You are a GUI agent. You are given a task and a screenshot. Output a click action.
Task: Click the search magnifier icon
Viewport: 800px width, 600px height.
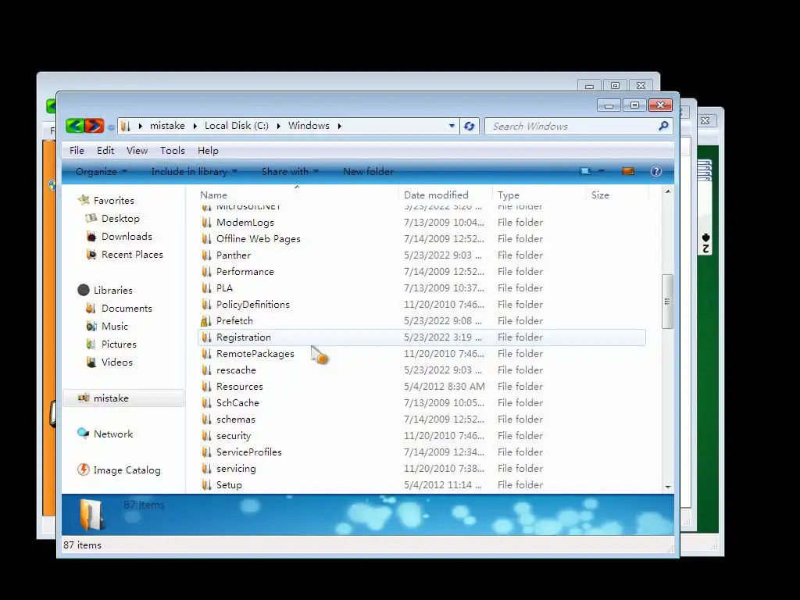pos(663,126)
